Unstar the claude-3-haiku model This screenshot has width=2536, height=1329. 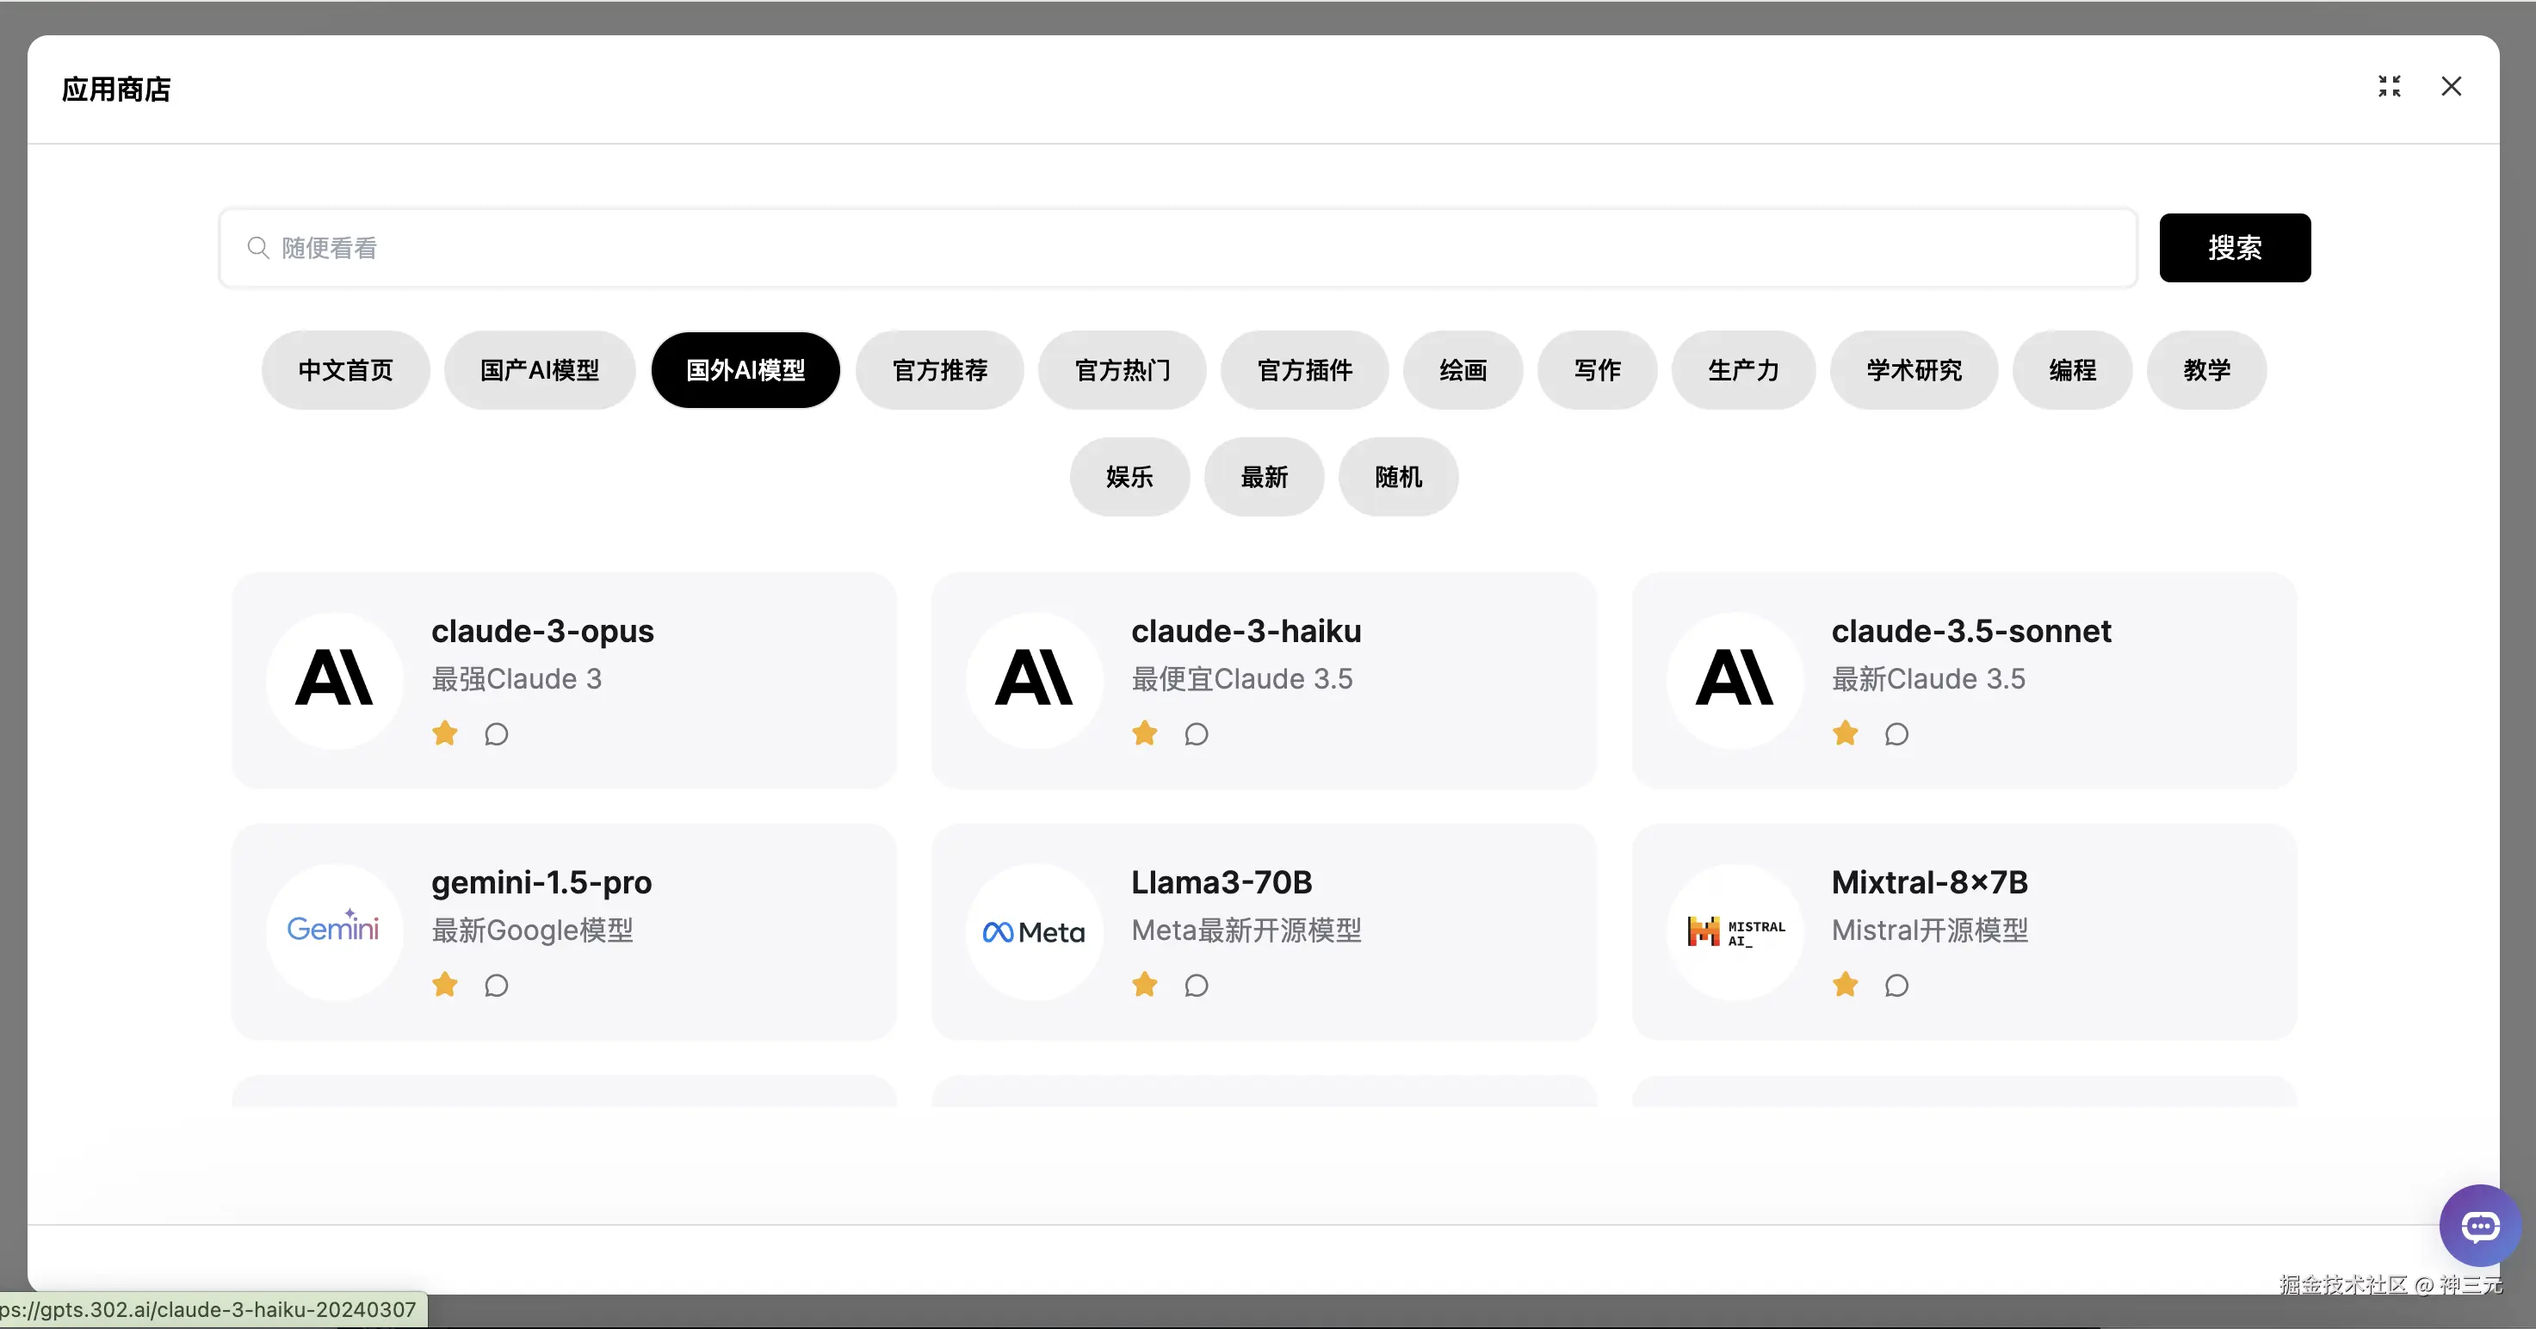point(1145,733)
